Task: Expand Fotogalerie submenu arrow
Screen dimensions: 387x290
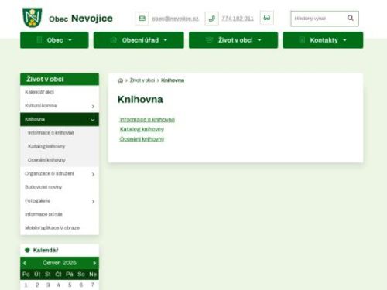Action: point(93,201)
